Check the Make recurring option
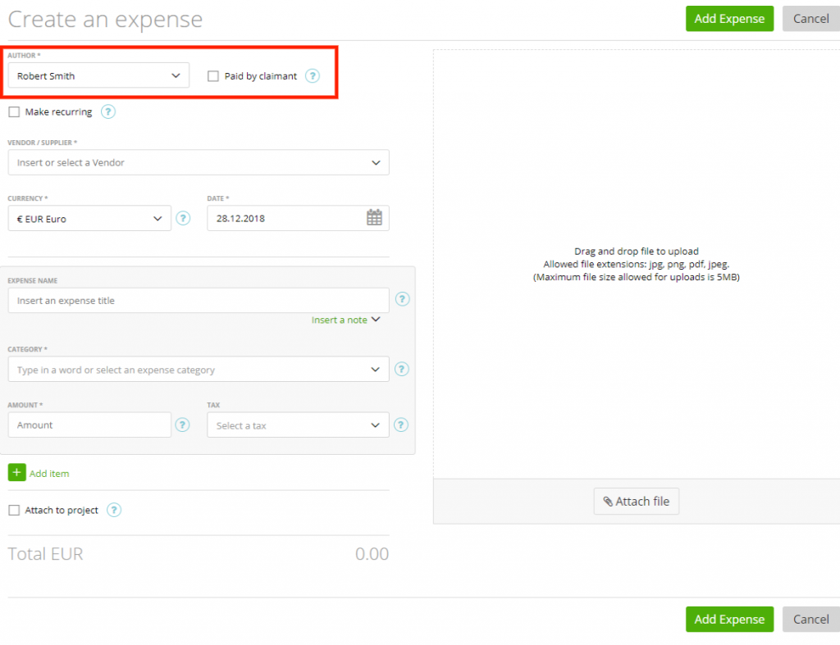 [x=13, y=111]
